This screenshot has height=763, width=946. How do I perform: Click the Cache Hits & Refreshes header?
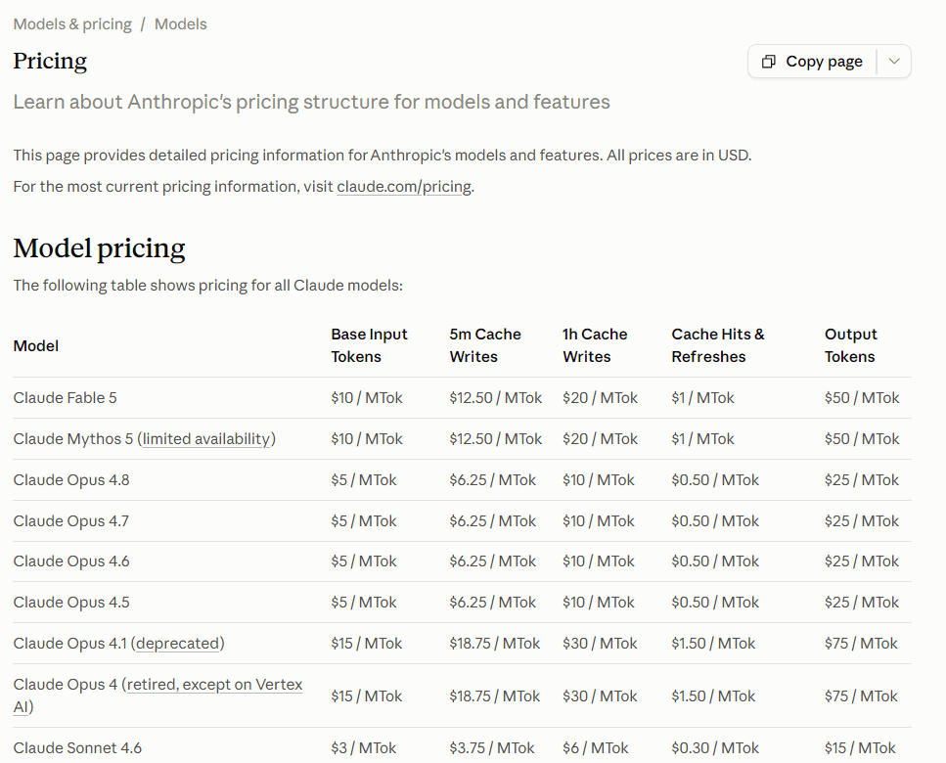click(718, 345)
